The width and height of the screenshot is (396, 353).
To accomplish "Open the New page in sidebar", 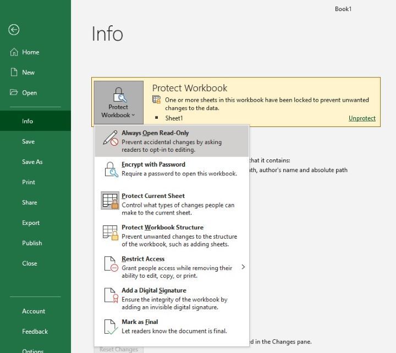I will 35,72.
